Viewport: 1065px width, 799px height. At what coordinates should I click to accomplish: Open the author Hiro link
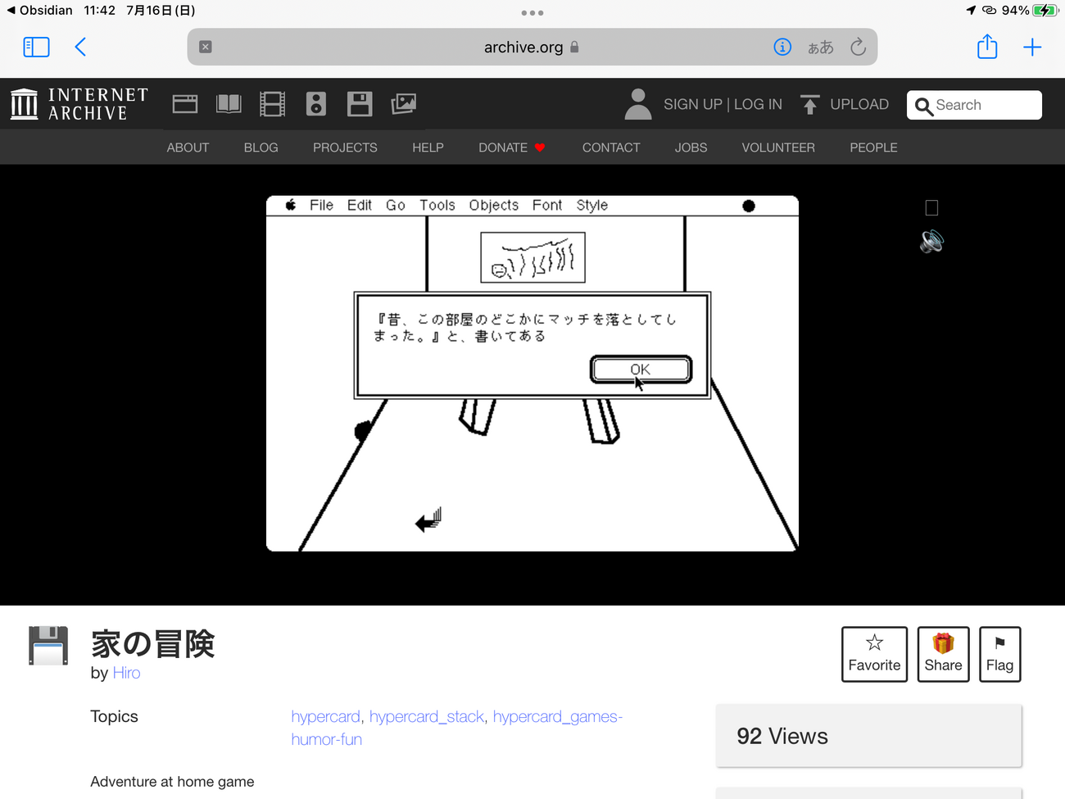[126, 673]
